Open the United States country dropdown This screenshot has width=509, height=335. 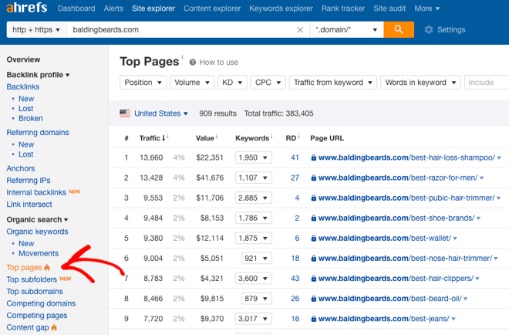tap(161, 113)
